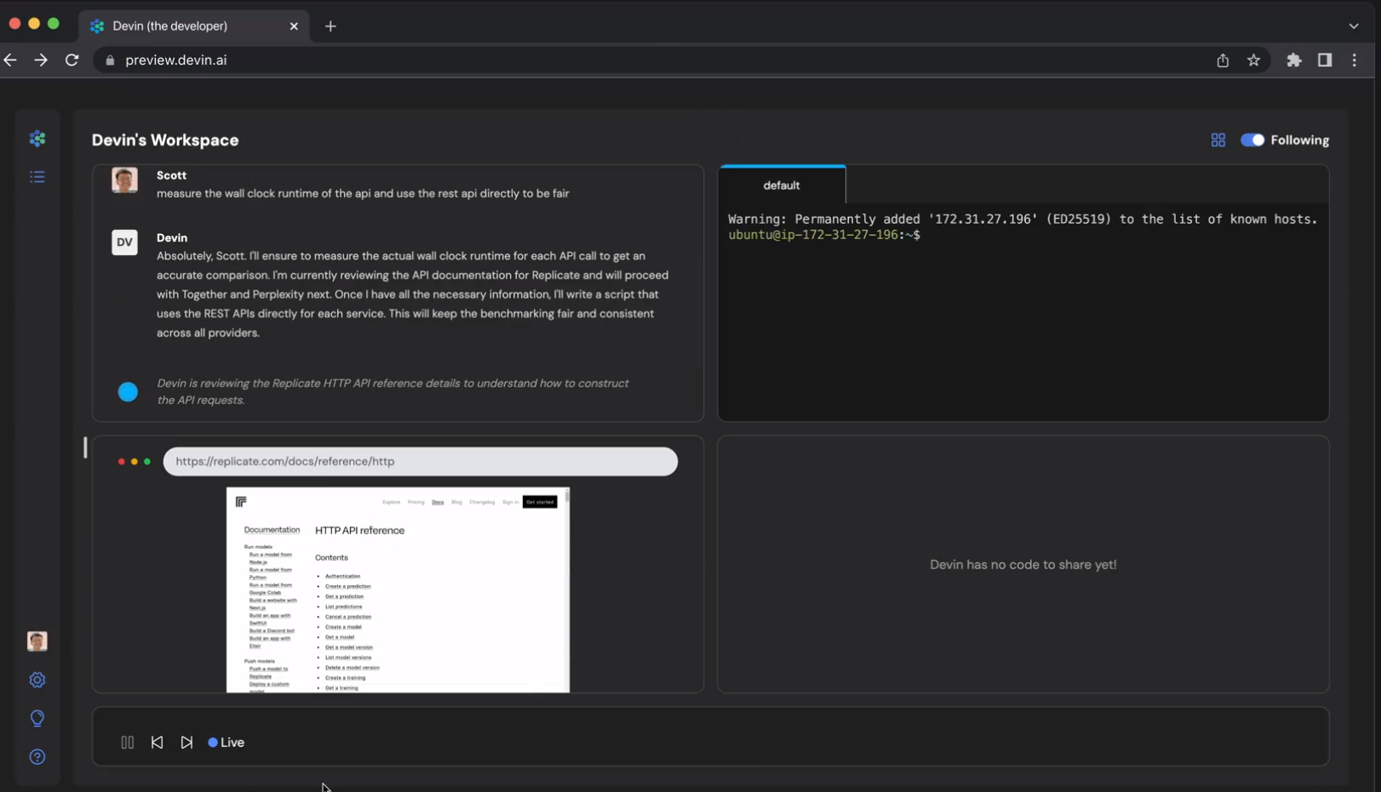Screen dimensions: 1381x792
Task: Jump to Live in the timeline
Action: (x=226, y=743)
